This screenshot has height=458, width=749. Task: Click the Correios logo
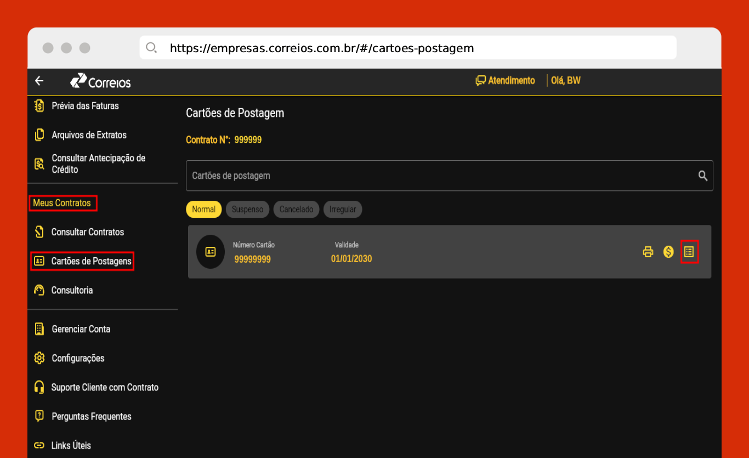click(101, 81)
